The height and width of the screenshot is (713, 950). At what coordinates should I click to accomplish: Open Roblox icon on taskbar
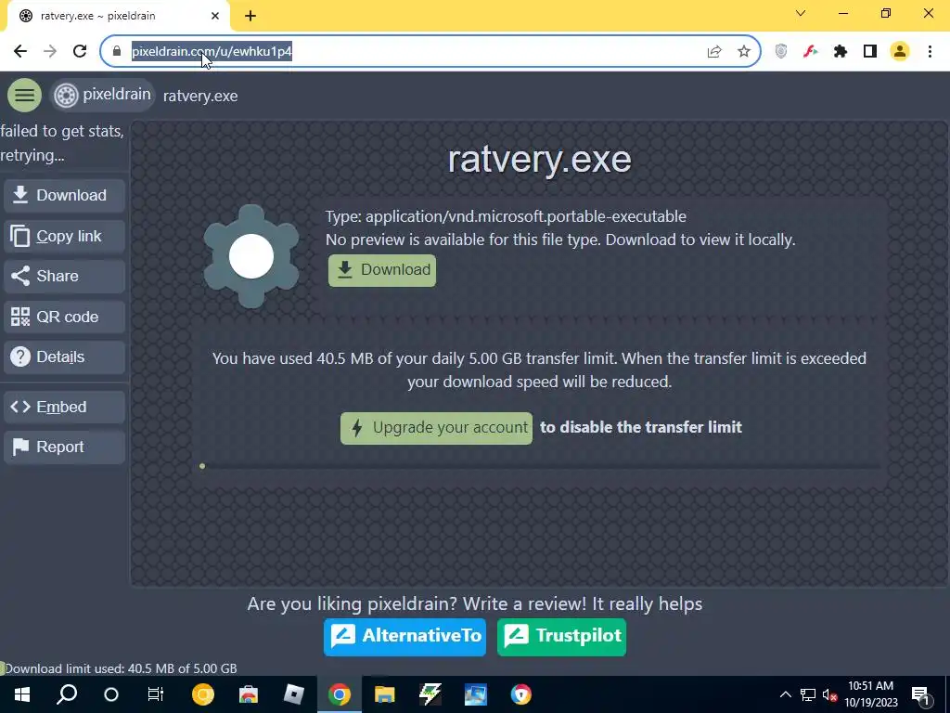pyautogui.click(x=294, y=694)
